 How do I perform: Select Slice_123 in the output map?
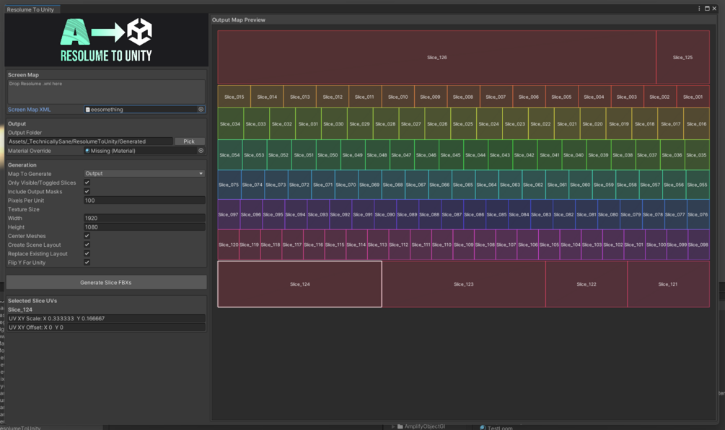click(464, 284)
